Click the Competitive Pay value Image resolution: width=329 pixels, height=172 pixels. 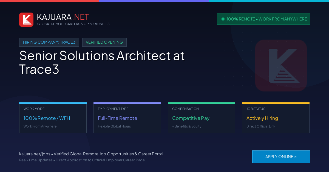(x=191, y=118)
